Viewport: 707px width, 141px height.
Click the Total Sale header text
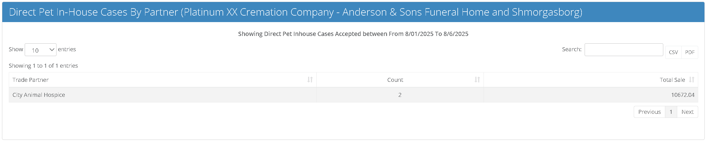point(672,80)
